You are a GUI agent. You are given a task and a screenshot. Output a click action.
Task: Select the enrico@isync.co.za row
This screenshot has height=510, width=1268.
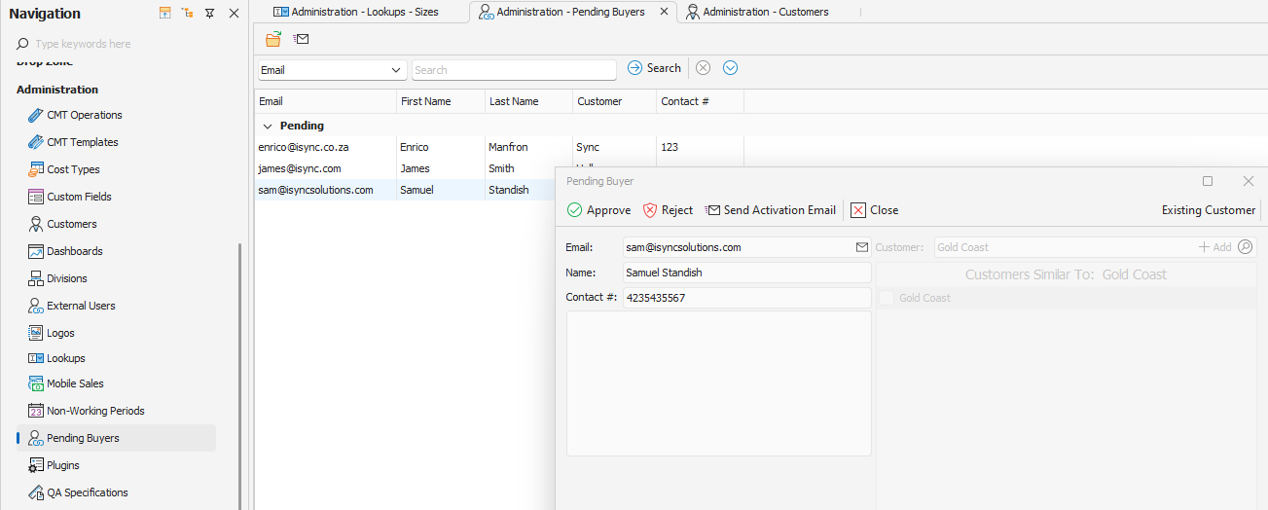tap(499, 147)
